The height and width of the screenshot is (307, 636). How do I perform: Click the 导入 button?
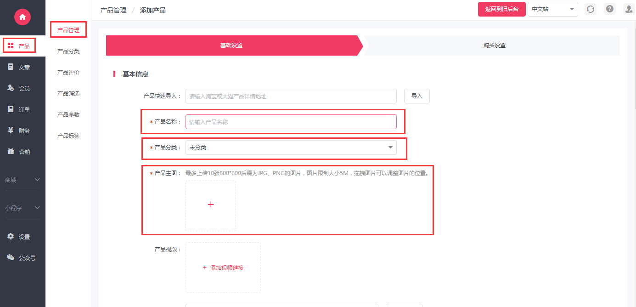tap(416, 96)
